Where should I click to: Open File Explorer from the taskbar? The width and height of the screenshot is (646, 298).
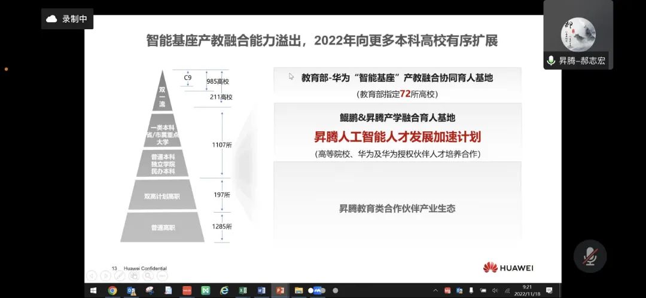(x=298, y=291)
